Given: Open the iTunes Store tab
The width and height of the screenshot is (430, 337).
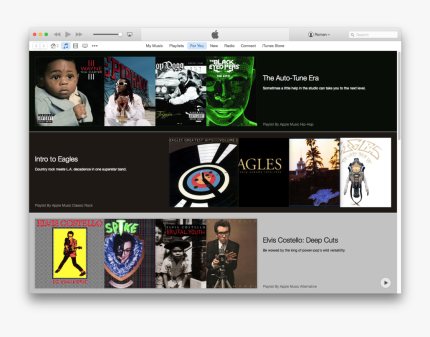Looking at the screenshot, I should (x=273, y=46).
